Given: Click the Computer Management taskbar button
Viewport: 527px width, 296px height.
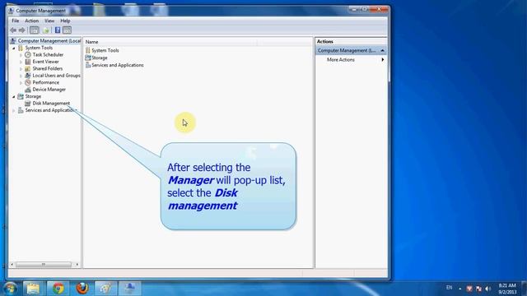Looking at the screenshot, I should 130,289.
